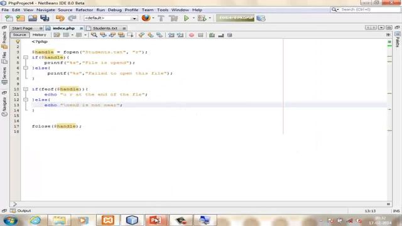Open the browser selection dropdown arrow
Viewport: 402px width, 226px height.
pyautogui.click(x=153, y=18)
